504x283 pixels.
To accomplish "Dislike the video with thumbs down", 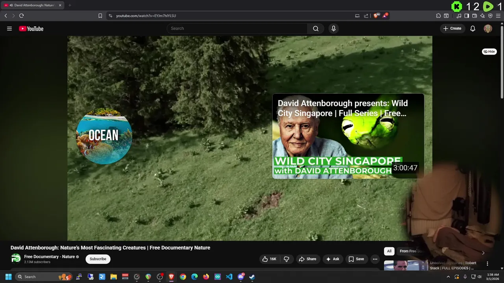I will coord(287,259).
